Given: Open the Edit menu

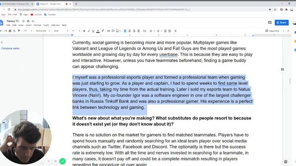Looking at the screenshot, I should 14,25.
